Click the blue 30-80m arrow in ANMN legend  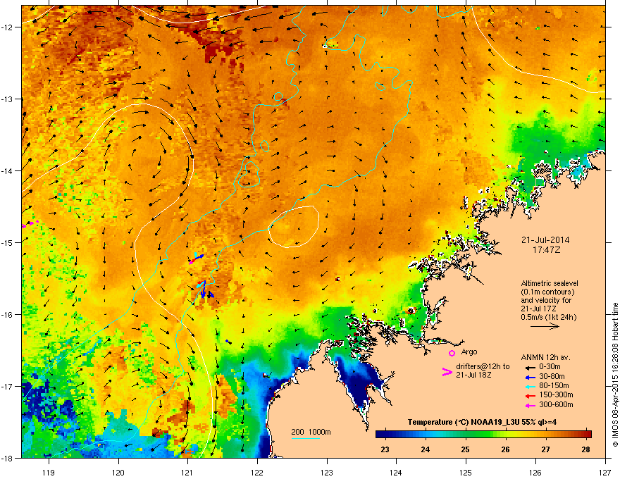[531, 377]
